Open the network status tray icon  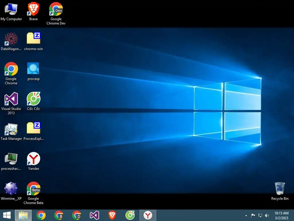point(260,215)
